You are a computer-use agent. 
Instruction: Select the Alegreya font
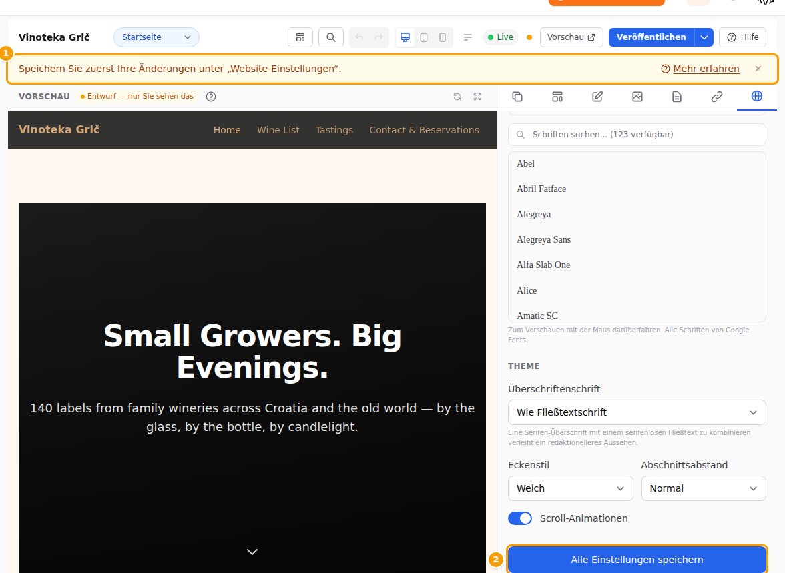pyautogui.click(x=637, y=215)
